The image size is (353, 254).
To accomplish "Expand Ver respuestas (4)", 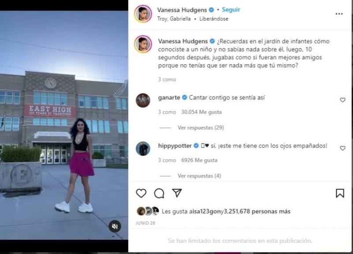I will click(199, 176).
